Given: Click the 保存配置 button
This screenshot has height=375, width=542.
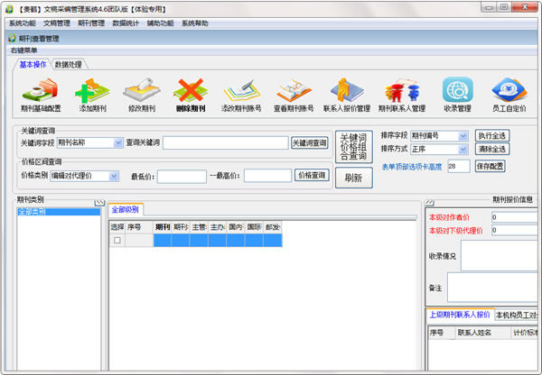Looking at the screenshot, I should coord(490,166).
